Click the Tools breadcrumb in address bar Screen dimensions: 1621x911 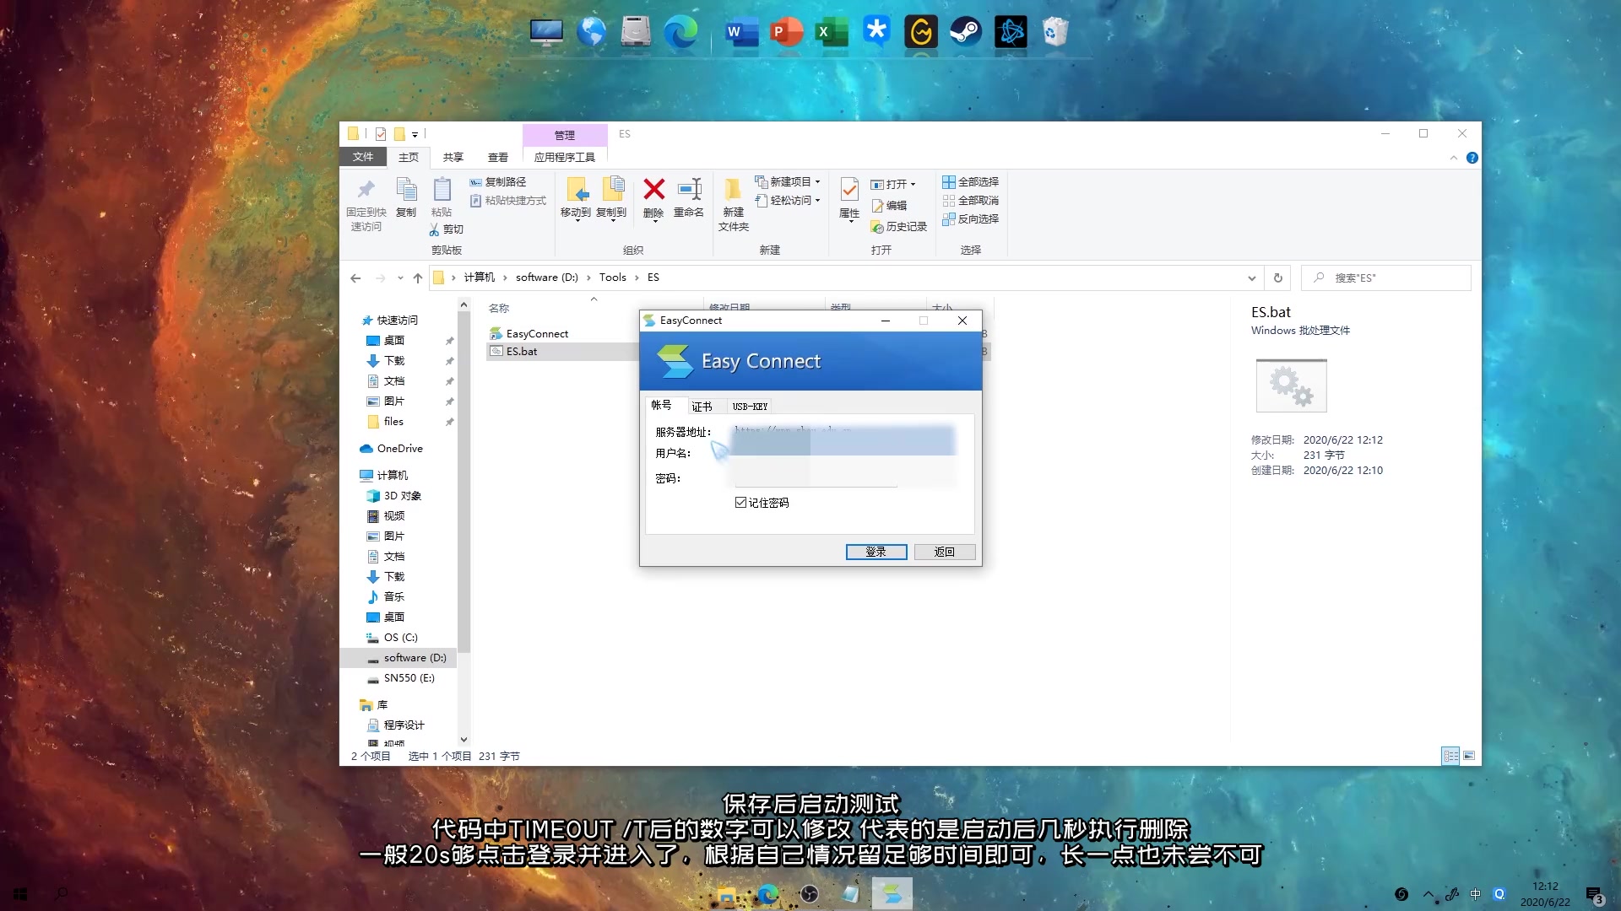(x=613, y=278)
